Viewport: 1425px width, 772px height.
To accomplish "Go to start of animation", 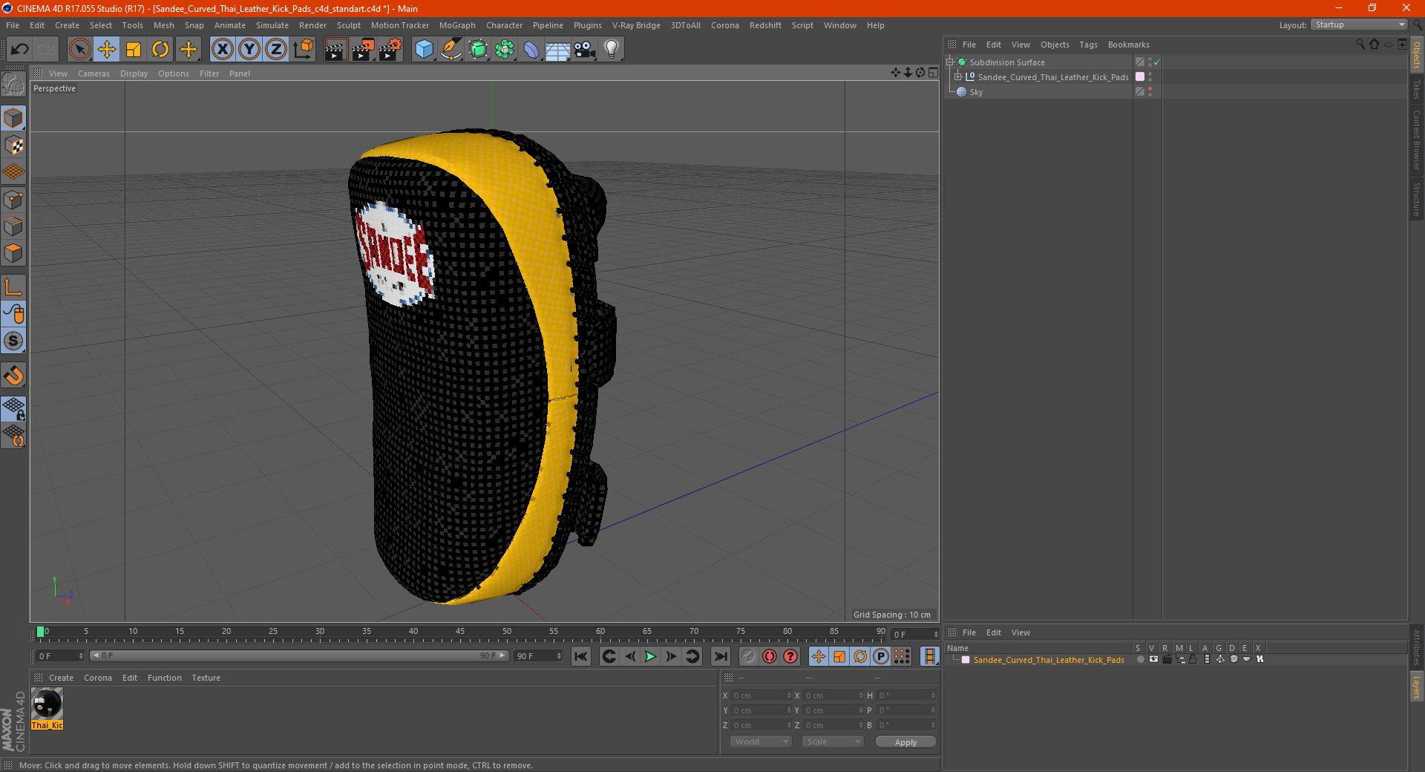I will pos(581,656).
